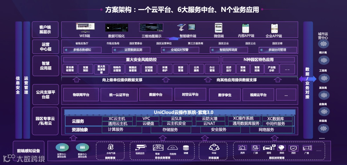Screen dimensions: 347x165
Task: Click the 计算服务 resource cell
Action: (x=122, y=130)
